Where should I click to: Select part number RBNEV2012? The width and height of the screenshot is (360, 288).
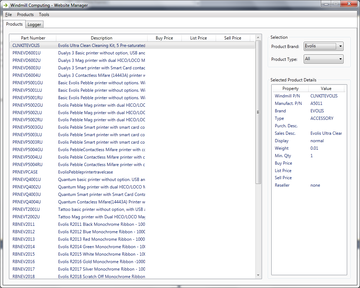[24, 232]
